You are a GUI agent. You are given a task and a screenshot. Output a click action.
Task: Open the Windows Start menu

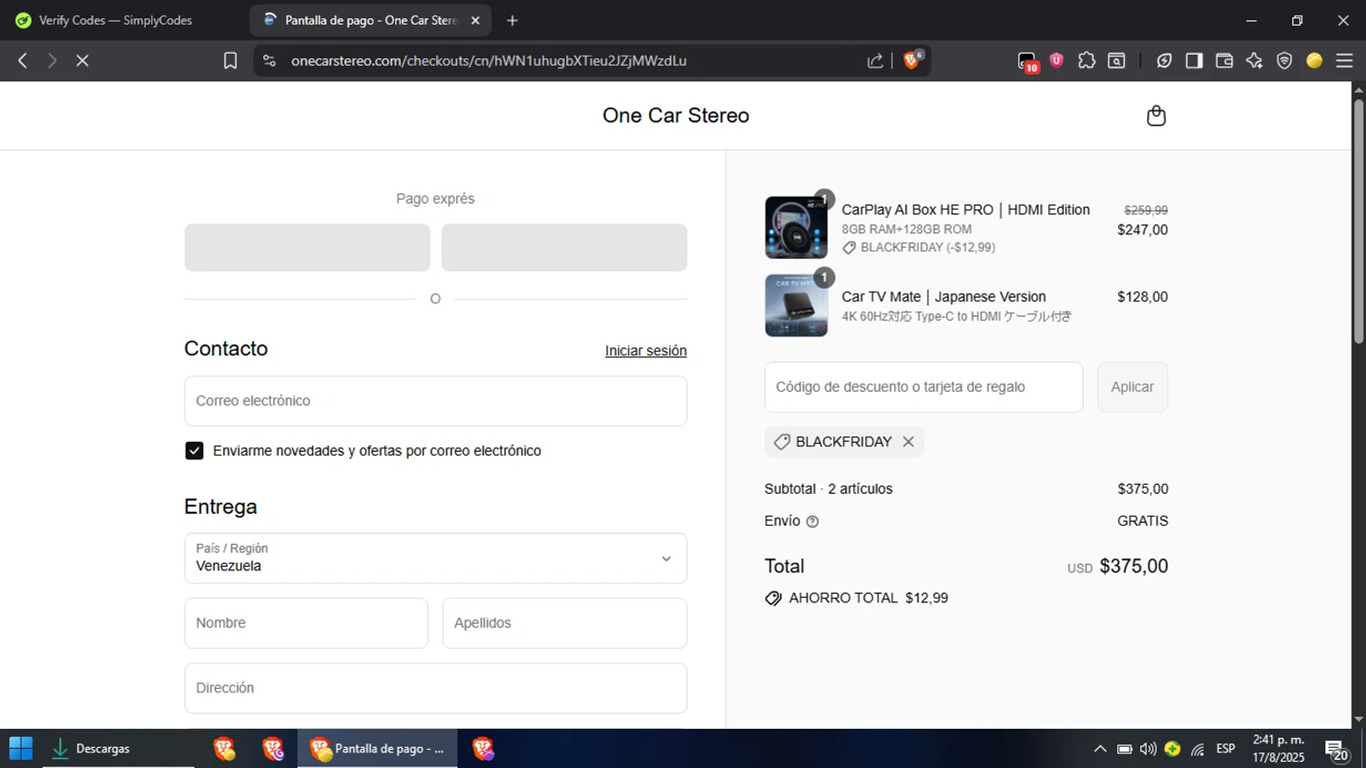[x=21, y=749]
